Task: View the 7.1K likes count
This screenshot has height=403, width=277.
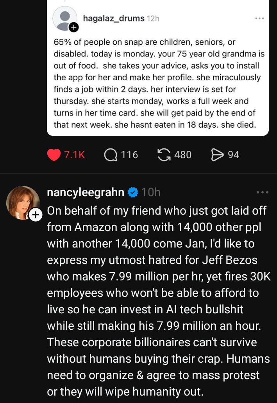Action: (x=74, y=155)
